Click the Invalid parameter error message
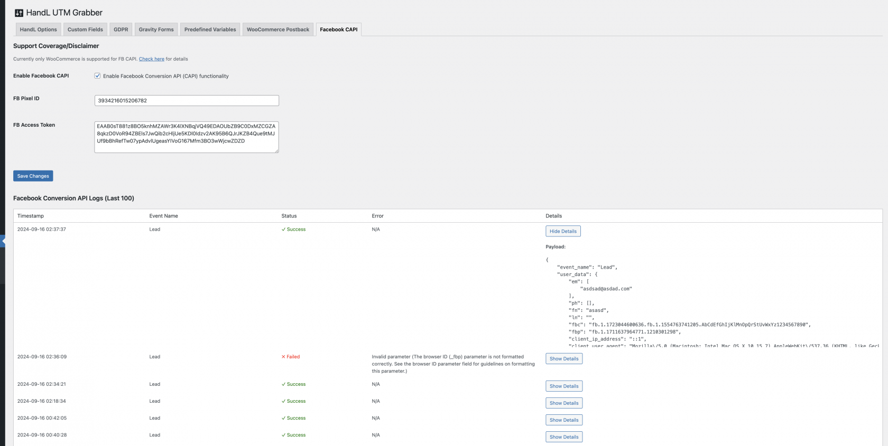Screen dimensions: 888x446 [454, 364]
